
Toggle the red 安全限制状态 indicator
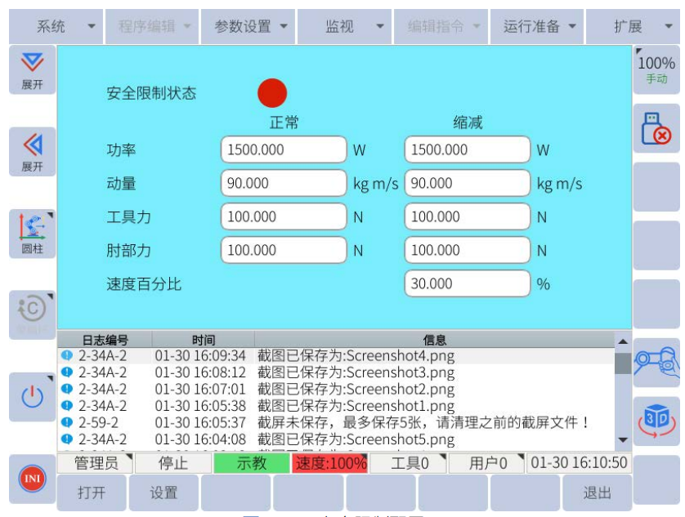tap(272, 93)
